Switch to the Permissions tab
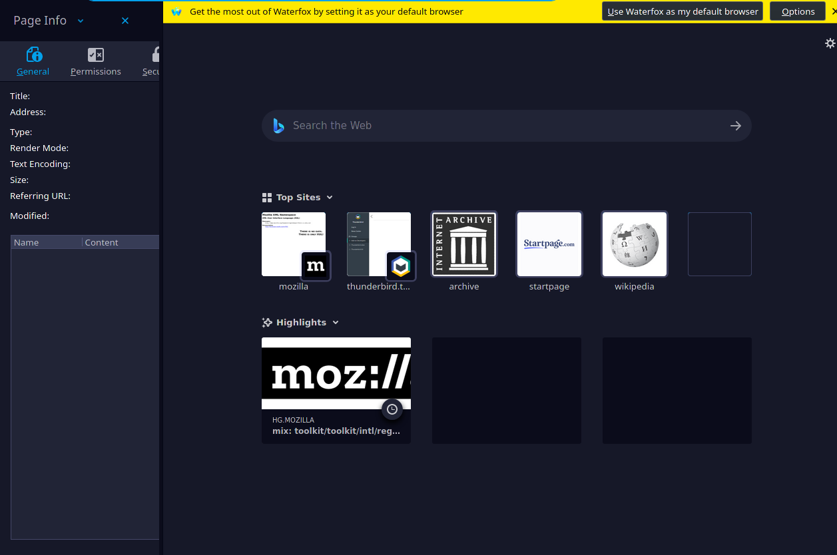This screenshot has width=837, height=555. tap(95, 61)
